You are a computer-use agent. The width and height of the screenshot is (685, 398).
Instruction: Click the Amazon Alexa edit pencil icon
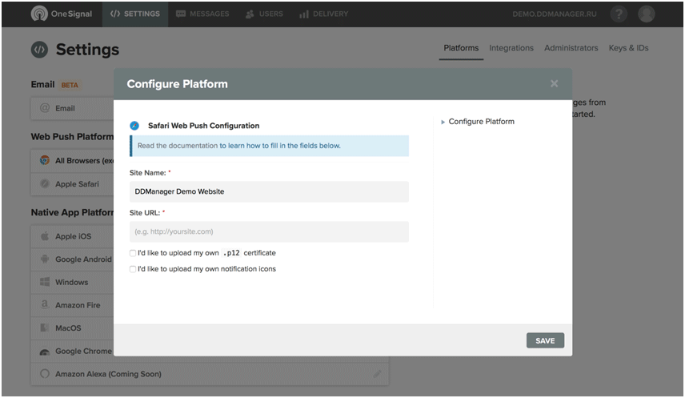[x=378, y=374]
